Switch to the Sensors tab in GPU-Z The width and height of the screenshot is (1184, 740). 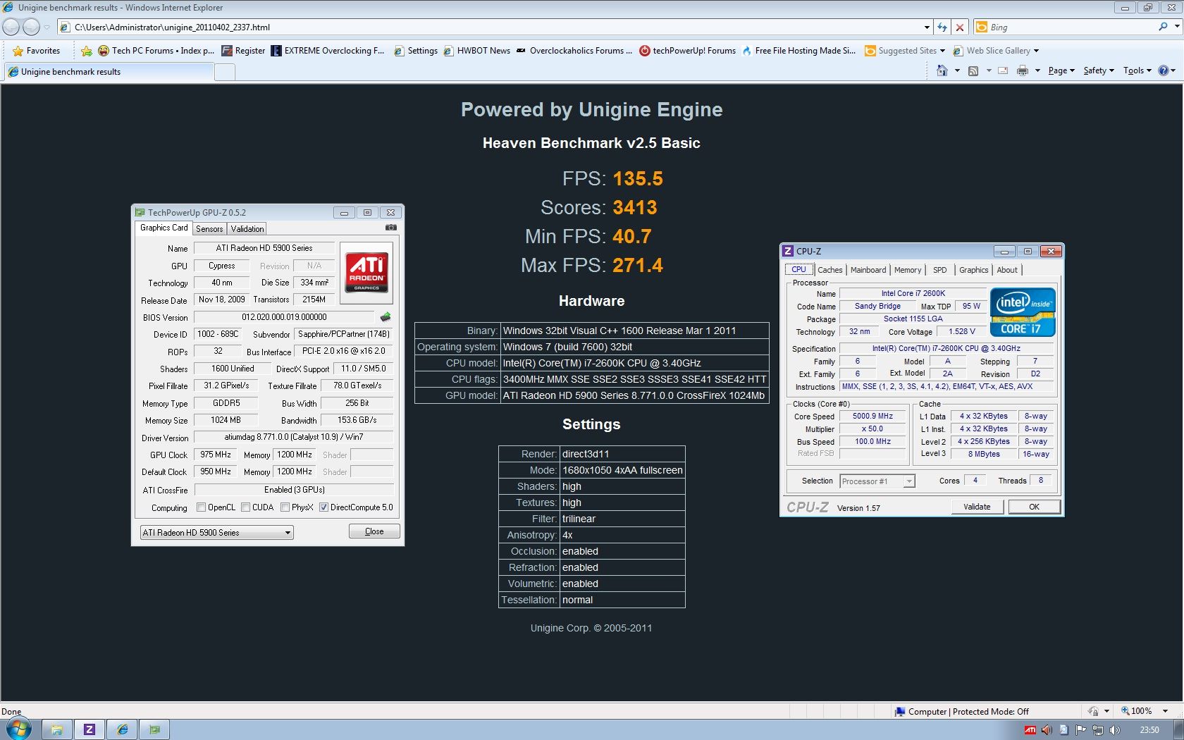pos(209,229)
